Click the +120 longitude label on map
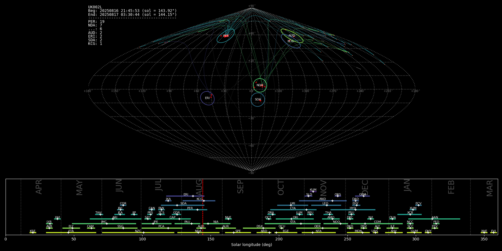This screenshot has height=251, width=502. point(142,91)
